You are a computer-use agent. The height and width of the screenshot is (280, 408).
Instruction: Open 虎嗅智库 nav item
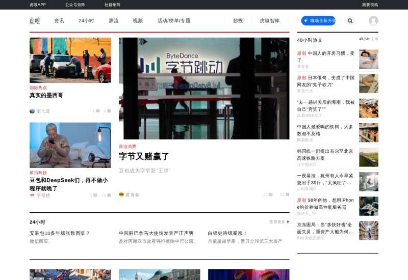coord(270,21)
